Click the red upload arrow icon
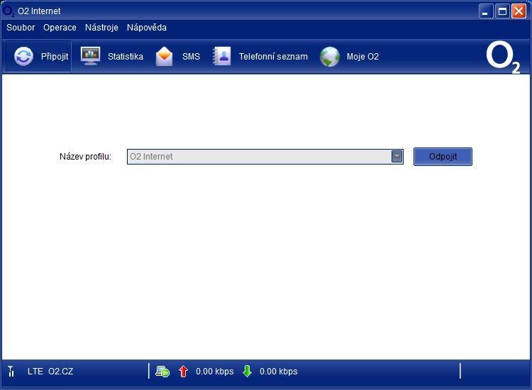This screenshot has height=390, width=532. 183,371
